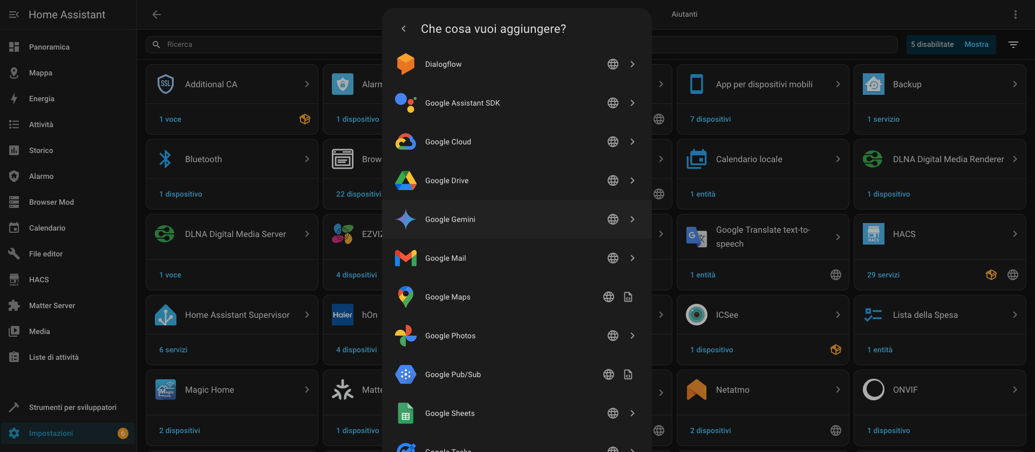Expand the Google Gemini chevron
This screenshot has width=1035, height=452.
point(632,219)
